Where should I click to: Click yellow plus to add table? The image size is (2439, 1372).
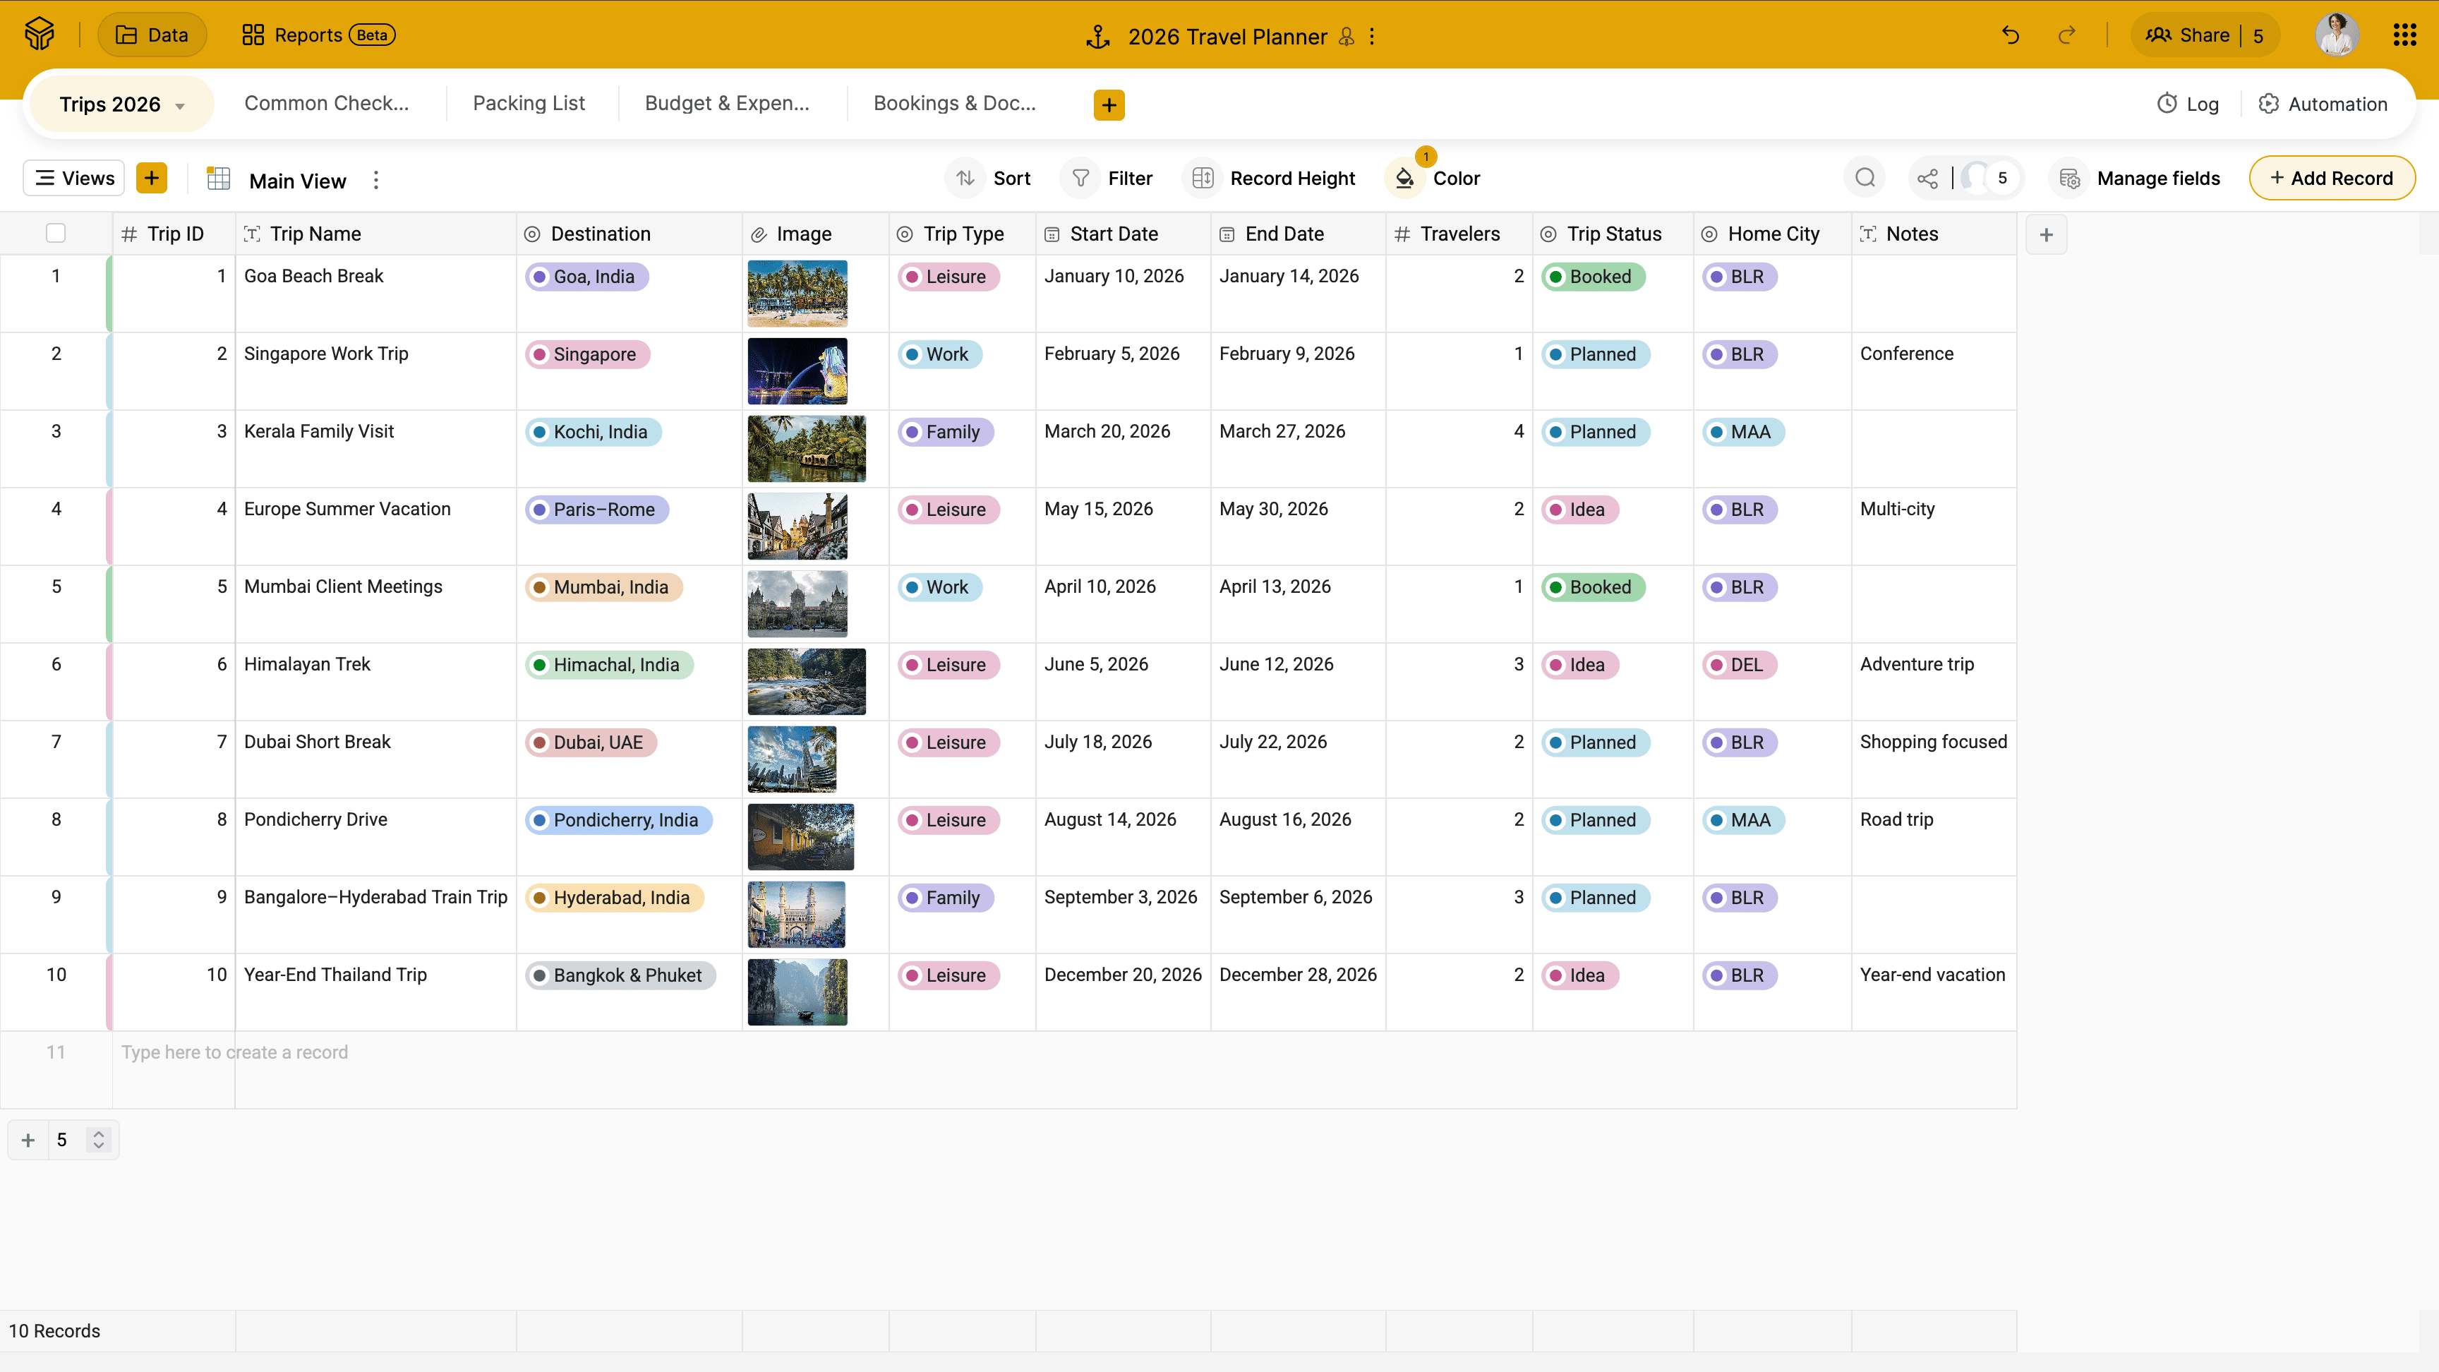pos(1109,104)
